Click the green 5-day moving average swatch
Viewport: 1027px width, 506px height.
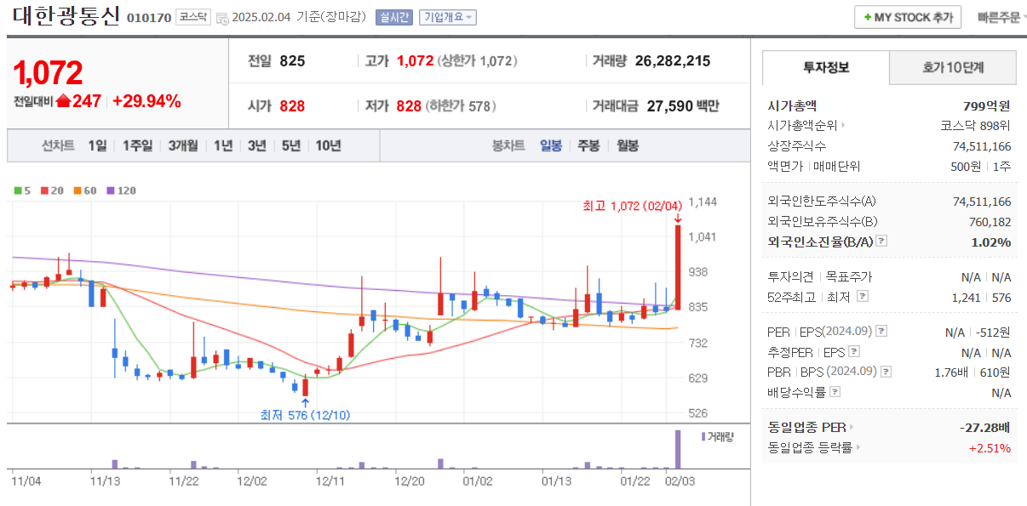pos(18,190)
